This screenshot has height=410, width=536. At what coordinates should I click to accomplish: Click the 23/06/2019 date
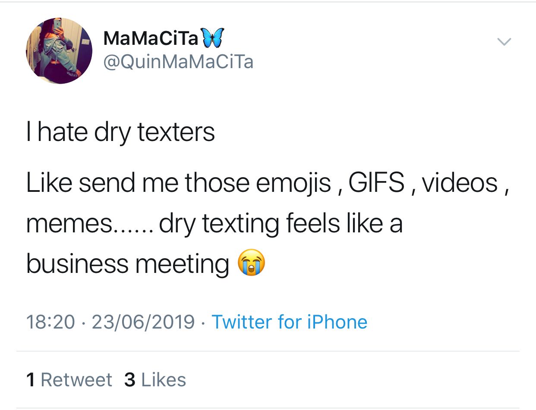pos(143,322)
